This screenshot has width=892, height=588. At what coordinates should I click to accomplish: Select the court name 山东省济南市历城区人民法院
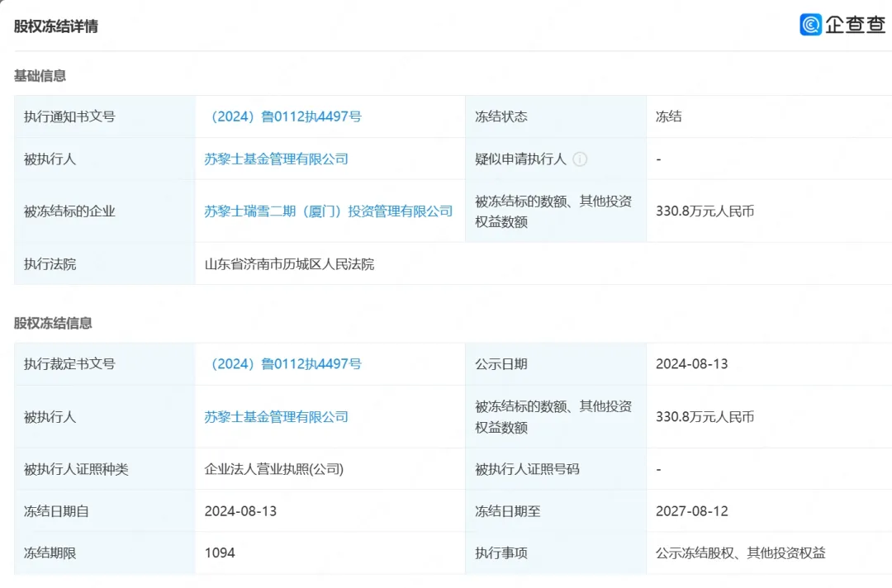tap(290, 264)
